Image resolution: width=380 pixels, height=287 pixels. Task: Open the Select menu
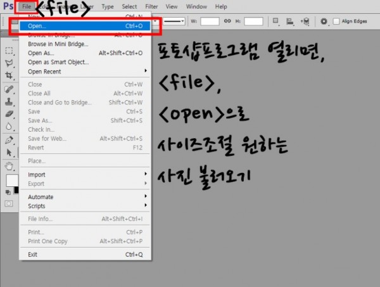[129, 6]
